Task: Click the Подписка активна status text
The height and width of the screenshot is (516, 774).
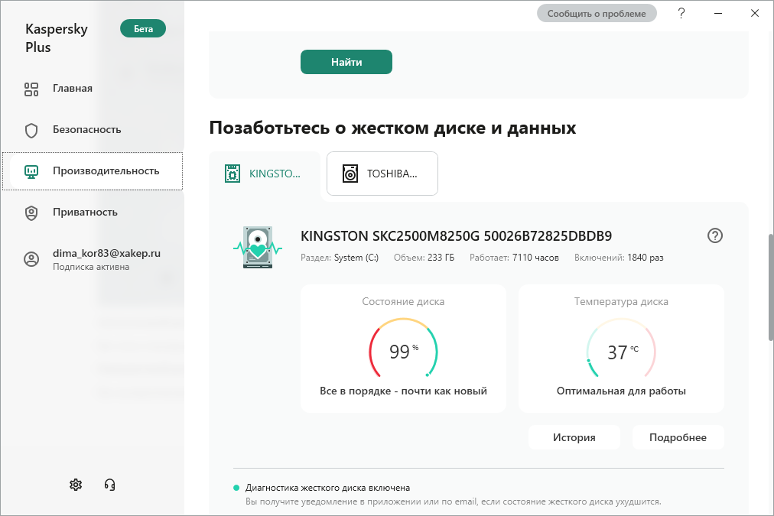Action: click(x=91, y=267)
